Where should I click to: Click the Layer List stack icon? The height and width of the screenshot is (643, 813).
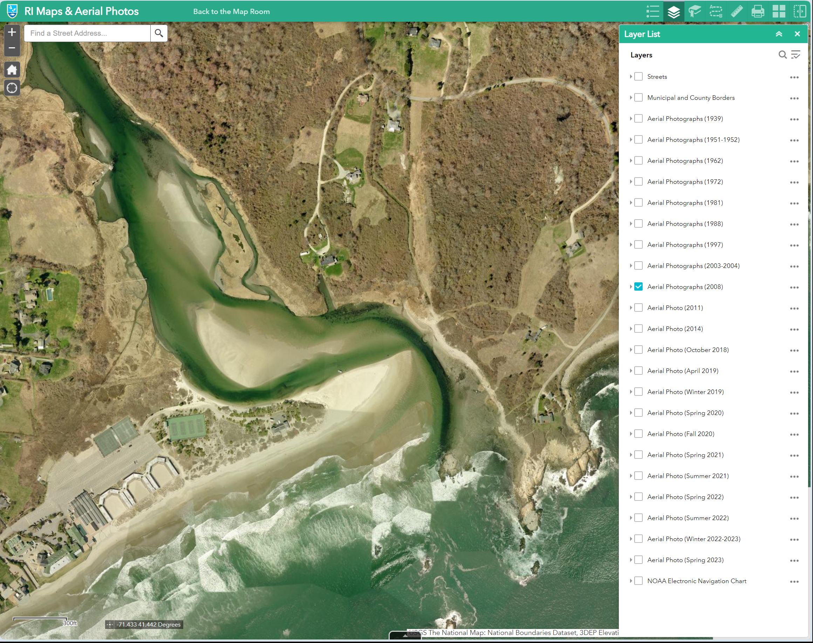674,11
